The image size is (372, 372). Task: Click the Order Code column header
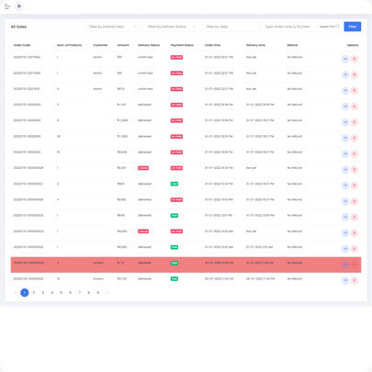22,45
